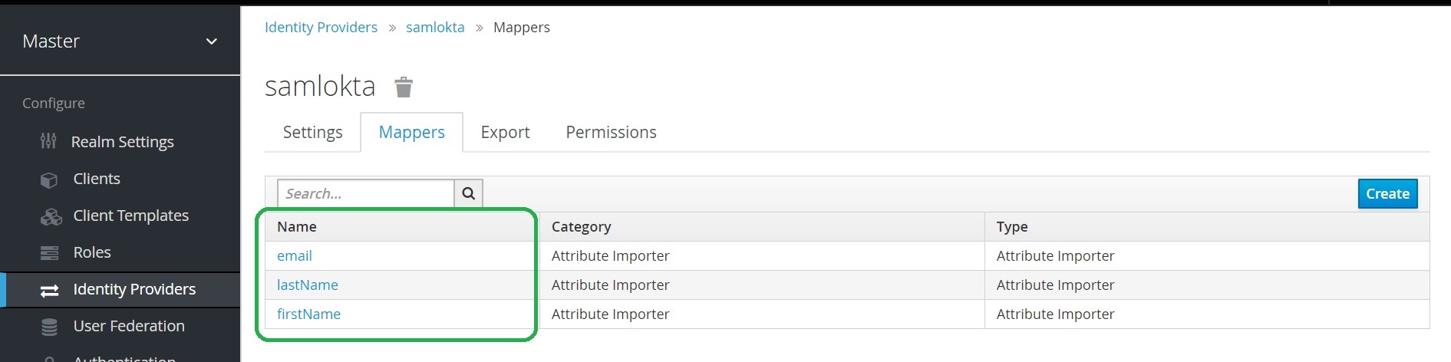The width and height of the screenshot is (1451, 362).
Task: Open the Export tab
Action: click(x=505, y=132)
